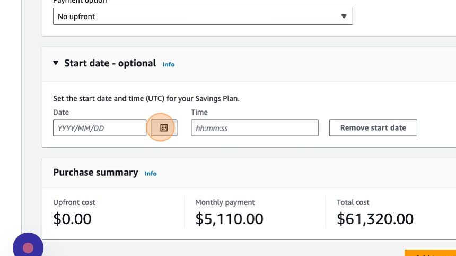Click the orange Add to cart button

[x=429, y=253]
